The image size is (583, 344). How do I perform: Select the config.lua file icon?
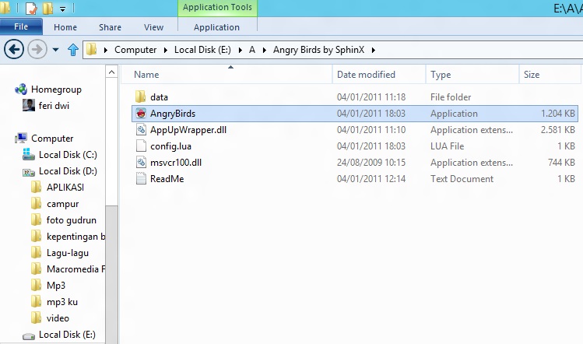pyautogui.click(x=141, y=146)
